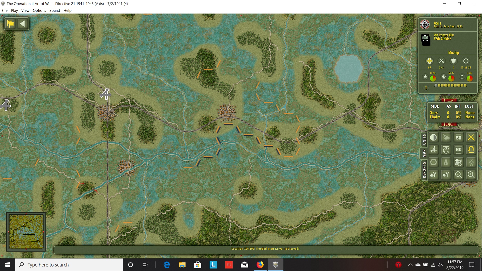Open the REPORTS tab

(x=424, y=170)
